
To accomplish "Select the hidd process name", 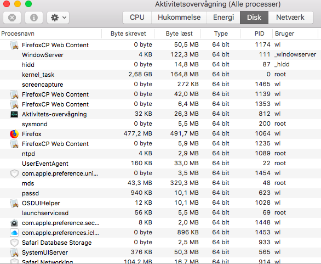I will point(28,65).
